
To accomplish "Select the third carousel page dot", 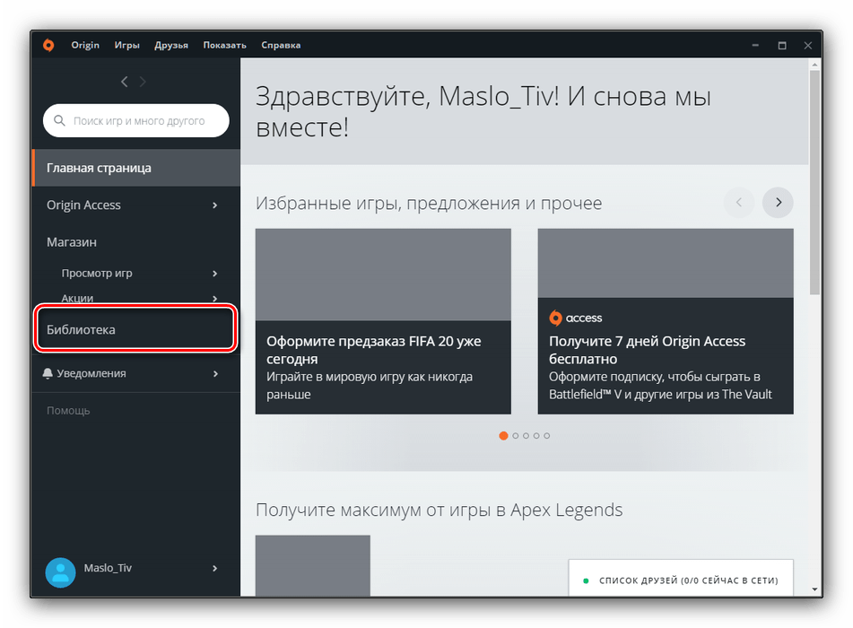I will pos(526,436).
